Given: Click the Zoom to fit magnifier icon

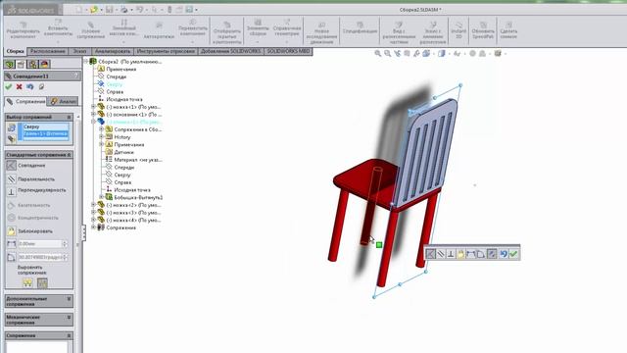Looking at the screenshot, I should point(378,53).
